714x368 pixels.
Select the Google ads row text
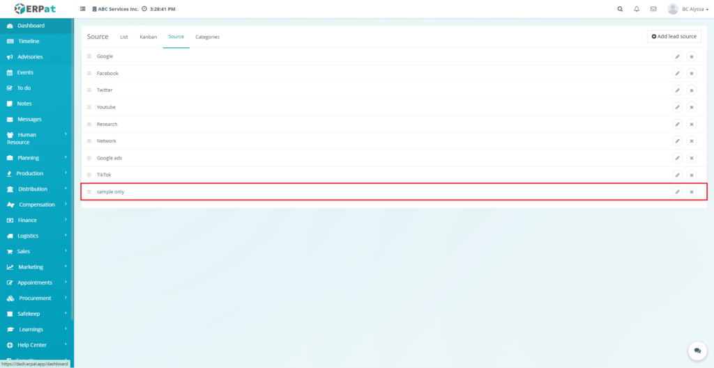click(x=109, y=158)
